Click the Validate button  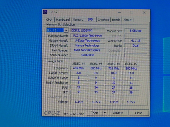[118, 113]
